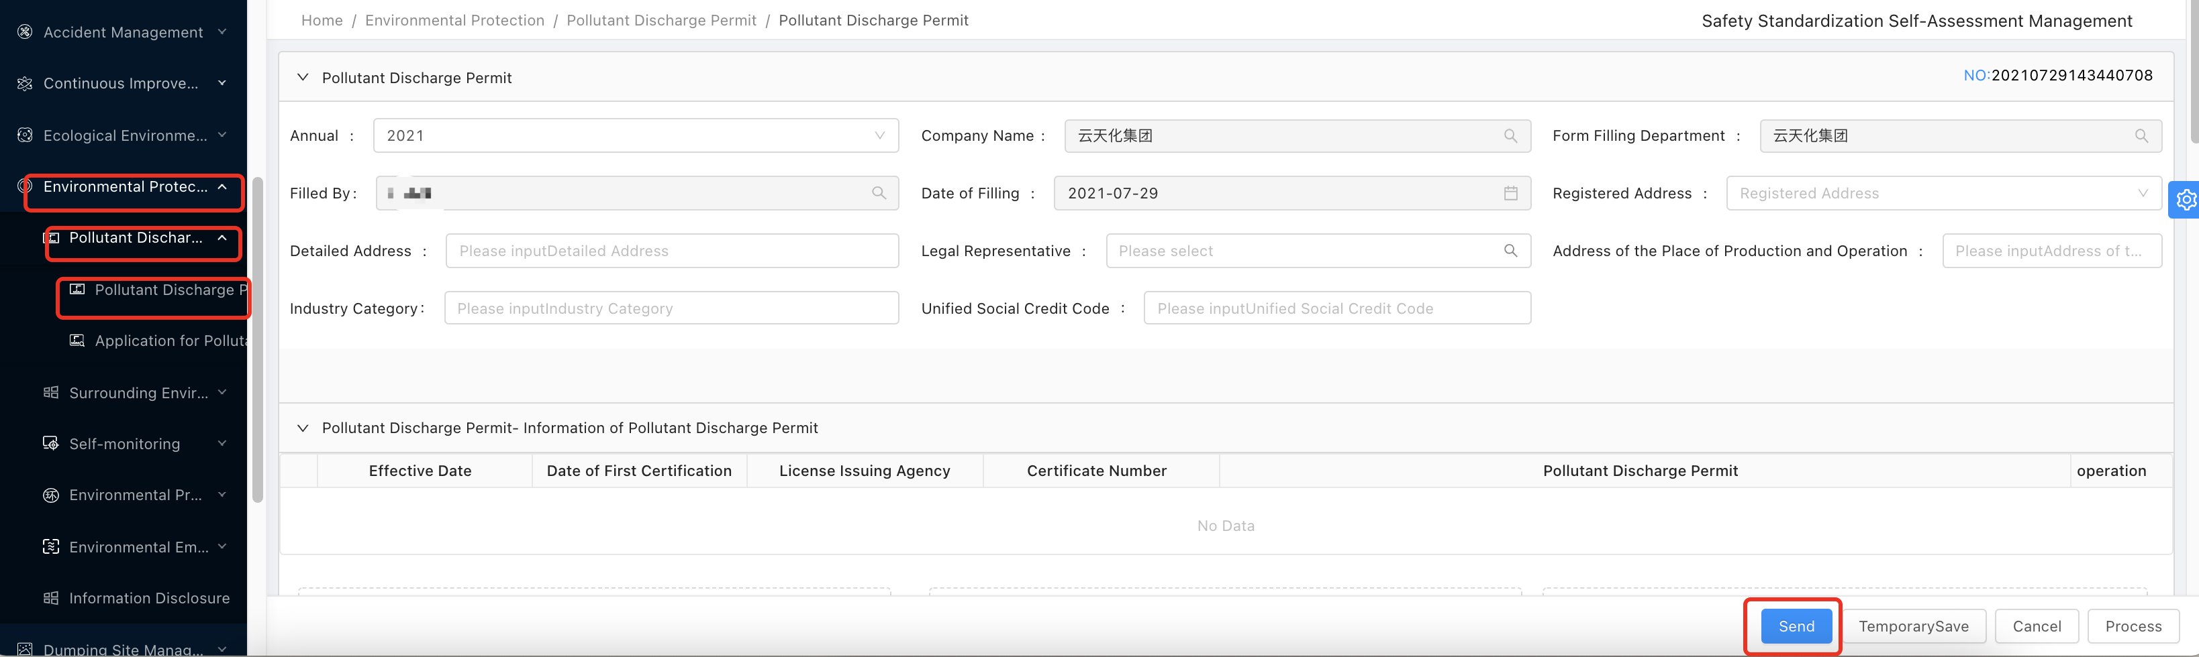
Task: Click the calendar icon in Date of Filling
Action: 1510,194
